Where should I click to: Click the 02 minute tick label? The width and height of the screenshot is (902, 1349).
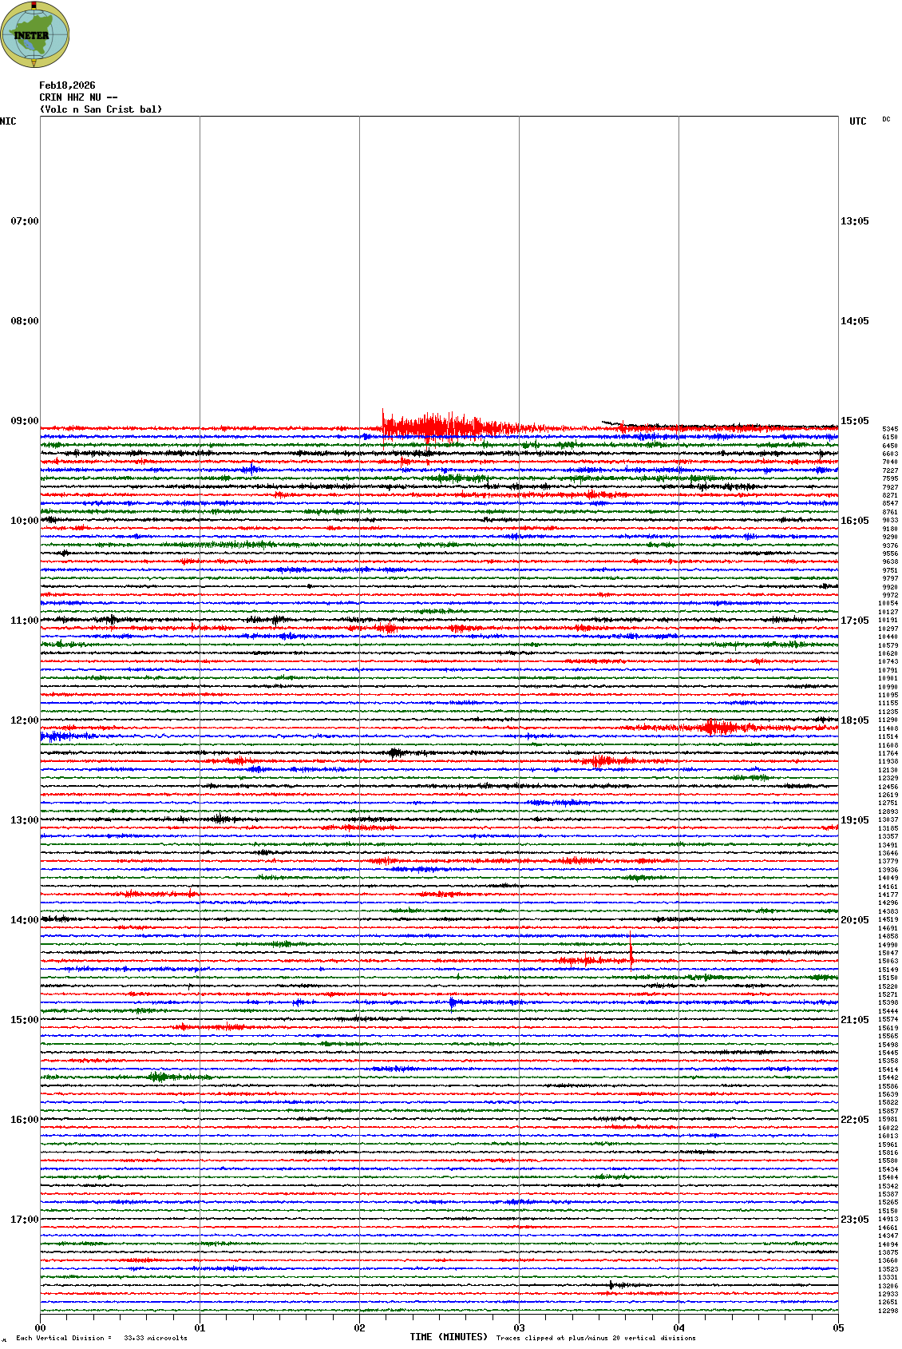point(359,1328)
